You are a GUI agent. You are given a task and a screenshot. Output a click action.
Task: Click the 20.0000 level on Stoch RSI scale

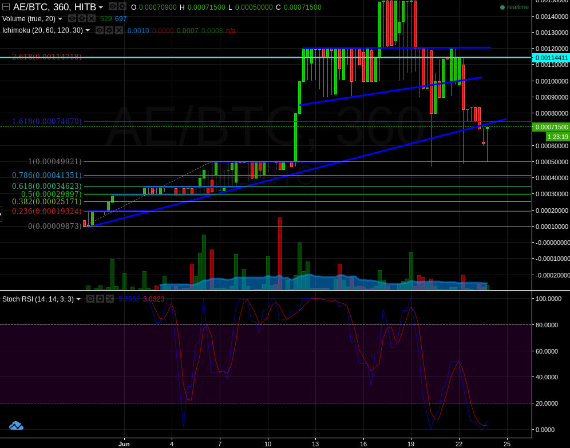tap(547, 403)
